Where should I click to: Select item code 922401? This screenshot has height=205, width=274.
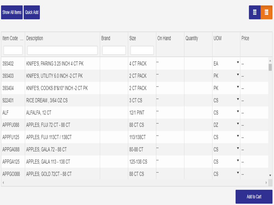8,100
